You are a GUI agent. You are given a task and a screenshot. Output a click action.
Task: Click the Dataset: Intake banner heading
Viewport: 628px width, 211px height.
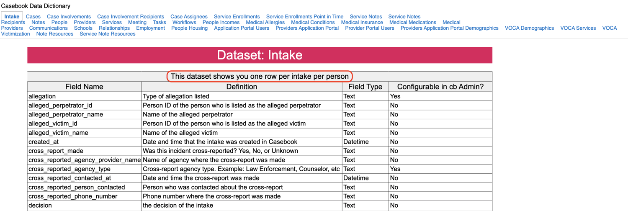260,55
